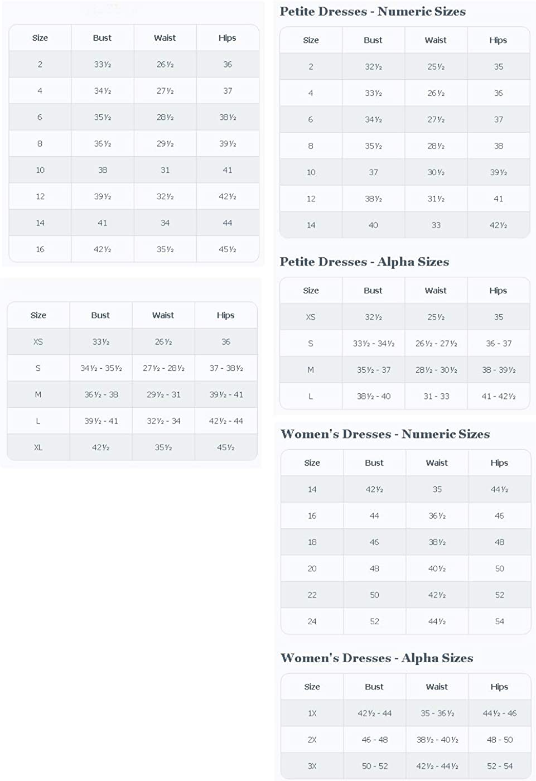The image size is (536, 781).
Task: Click size 22 in Women's numeric table
Action: (x=312, y=595)
